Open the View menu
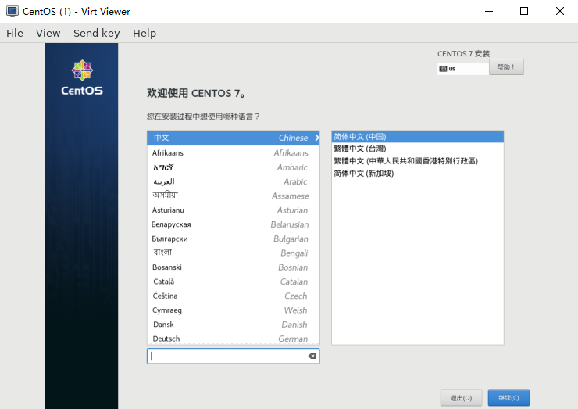Image resolution: width=578 pixels, height=409 pixels. pos(48,33)
